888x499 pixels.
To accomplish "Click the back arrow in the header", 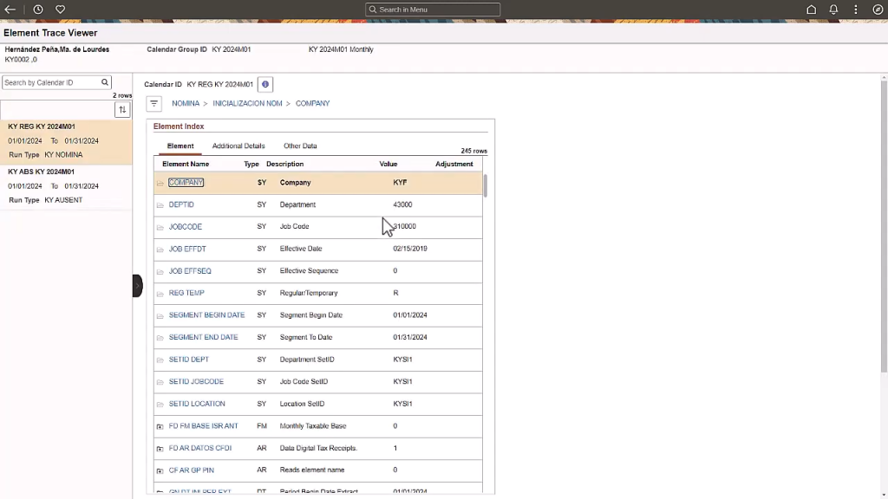I will (10, 9).
